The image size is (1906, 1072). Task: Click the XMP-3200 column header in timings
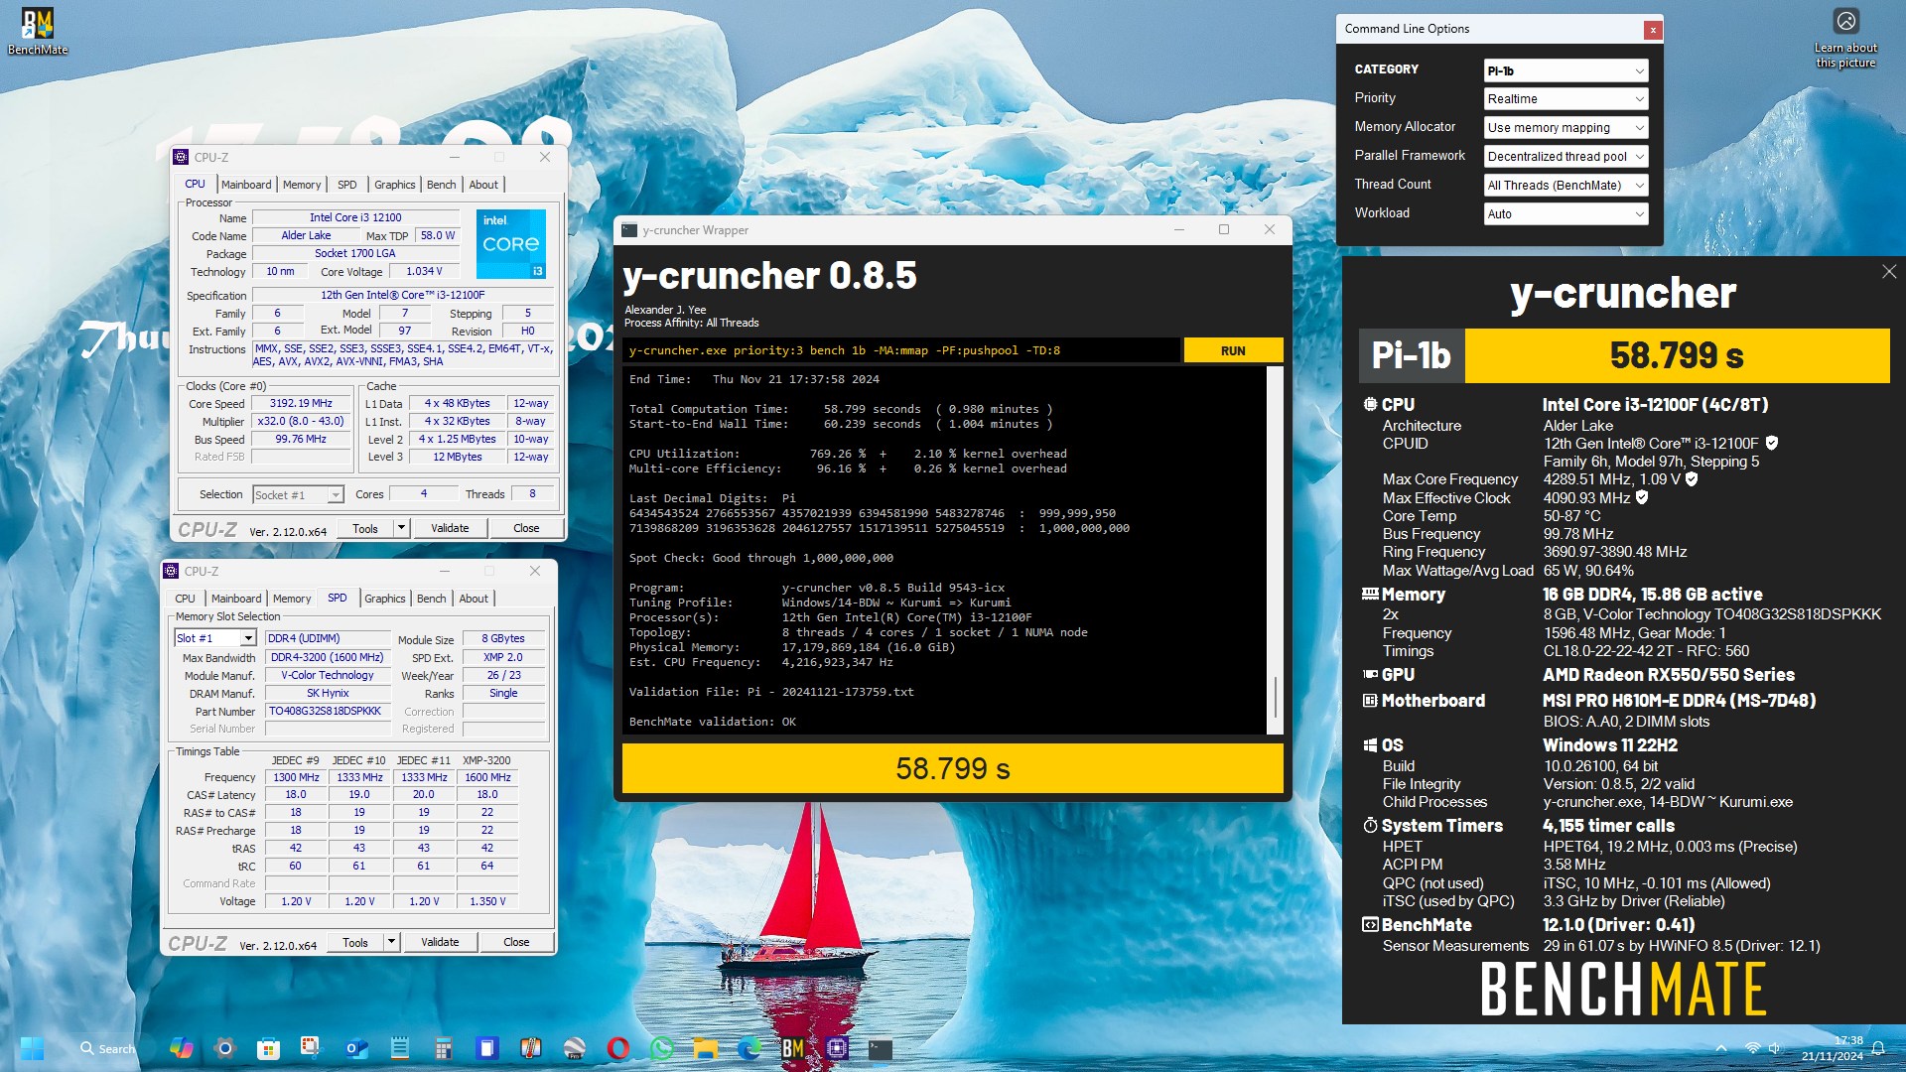coord(486,760)
